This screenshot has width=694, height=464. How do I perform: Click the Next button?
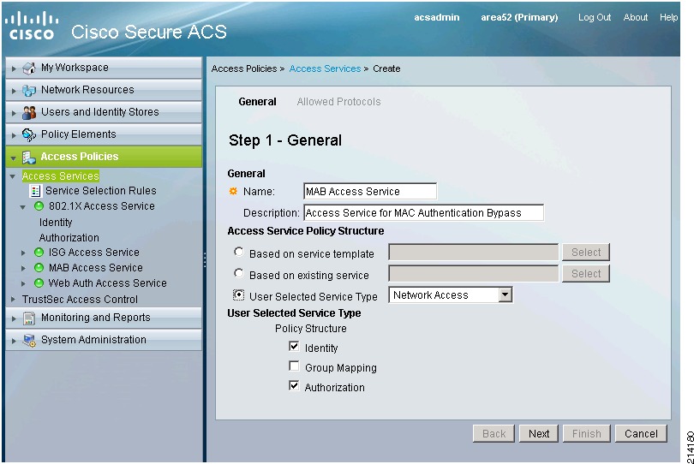click(x=539, y=433)
